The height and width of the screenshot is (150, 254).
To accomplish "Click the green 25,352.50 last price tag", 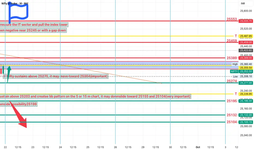I will tap(246, 71).
